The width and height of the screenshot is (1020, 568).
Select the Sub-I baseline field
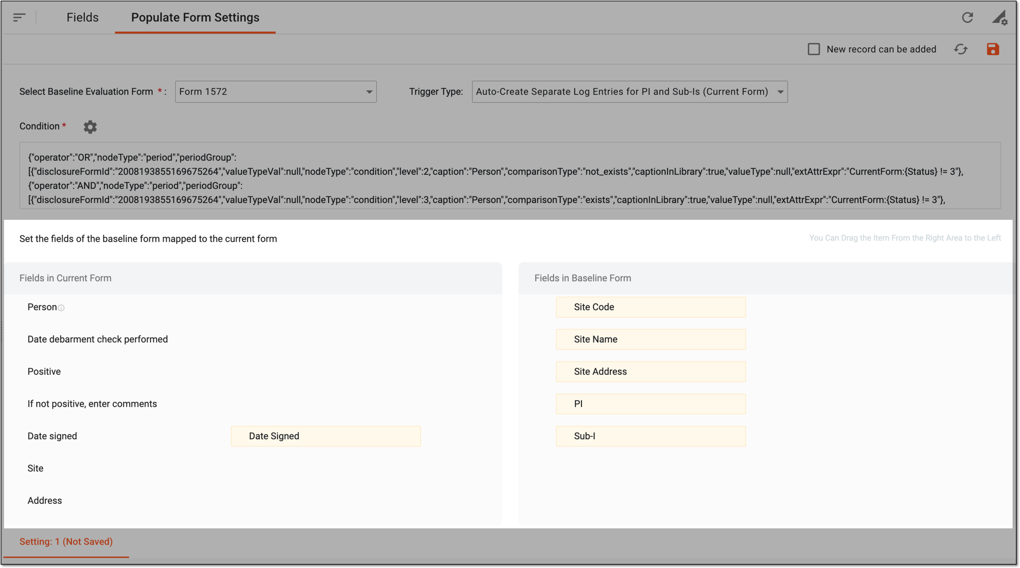click(651, 436)
